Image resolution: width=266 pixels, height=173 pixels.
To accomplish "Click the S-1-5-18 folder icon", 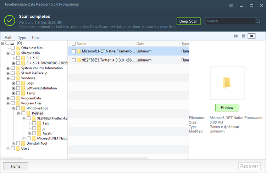I will tap(23, 58).
